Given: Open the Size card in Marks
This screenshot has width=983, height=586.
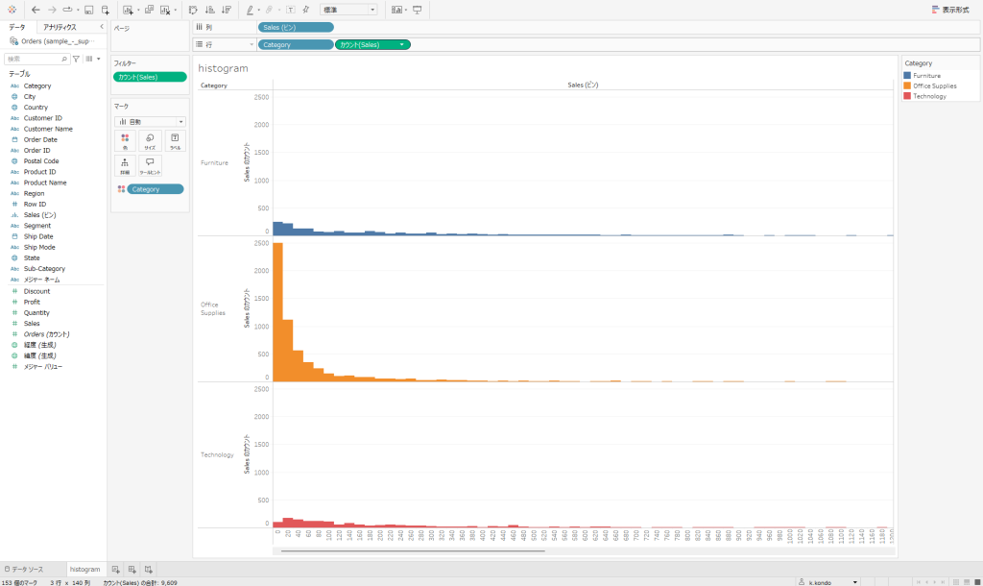Looking at the screenshot, I should pos(150,141).
